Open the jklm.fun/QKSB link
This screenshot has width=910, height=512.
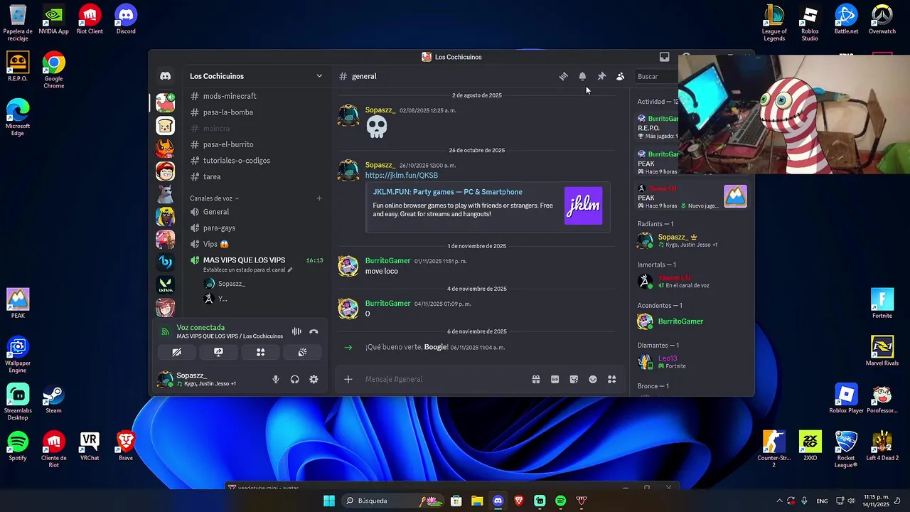(x=401, y=175)
